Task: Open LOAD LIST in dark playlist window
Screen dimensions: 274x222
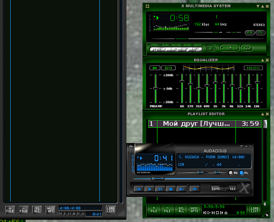Action: tap(111, 209)
